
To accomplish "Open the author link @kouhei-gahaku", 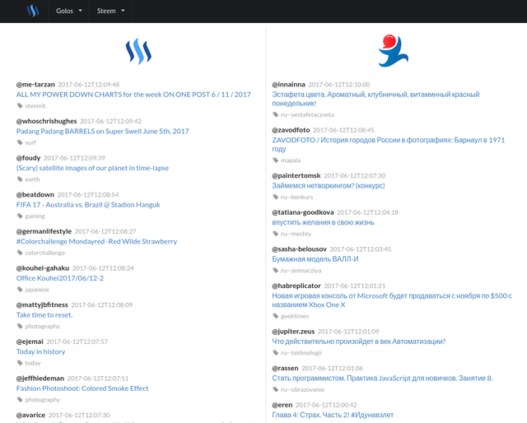I will pos(43,268).
